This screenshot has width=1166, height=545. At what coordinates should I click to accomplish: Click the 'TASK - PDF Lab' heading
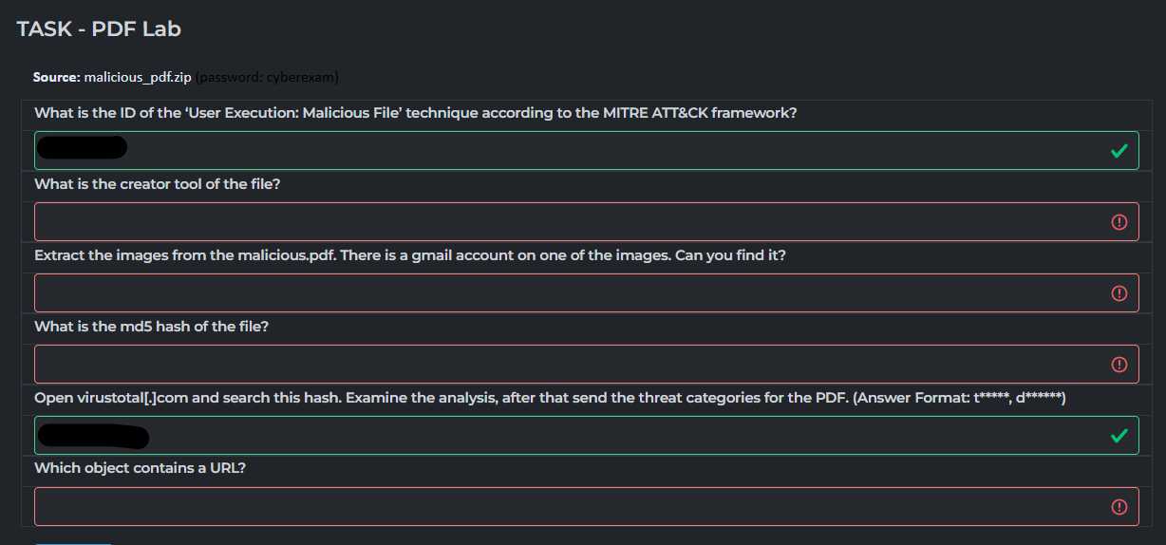(99, 28)
